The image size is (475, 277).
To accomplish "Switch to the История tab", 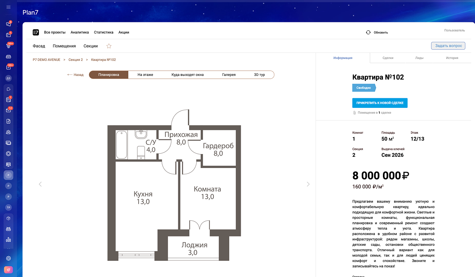I will tap(452, 58).
